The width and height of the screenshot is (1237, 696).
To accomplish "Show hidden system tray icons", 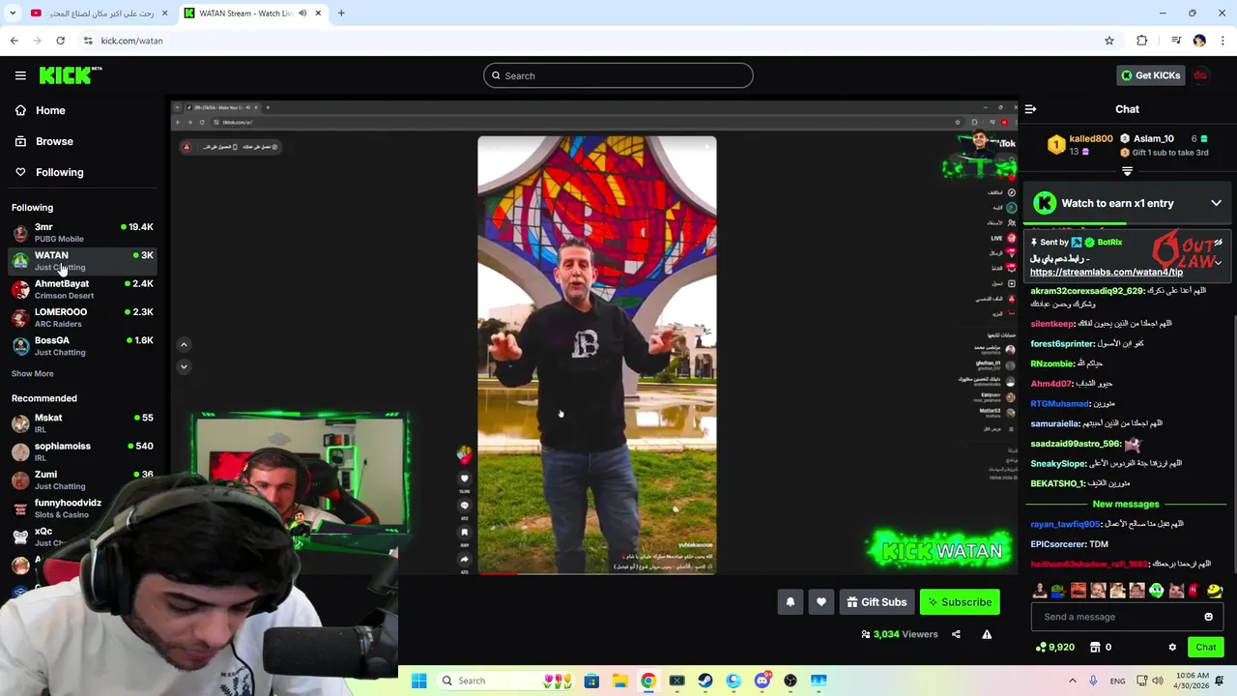I will click(1072, 681).
